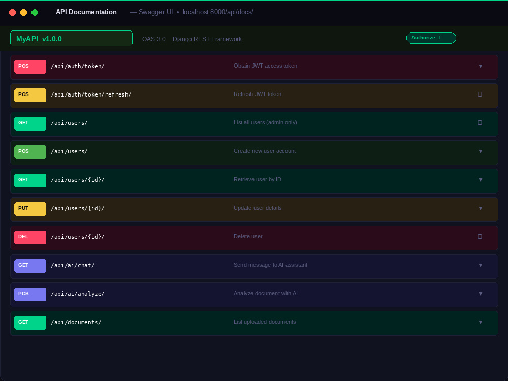The image size is (508, 381).
Task: Click the /api/users/{id}/ path in GET row
Action: (77, 180)
